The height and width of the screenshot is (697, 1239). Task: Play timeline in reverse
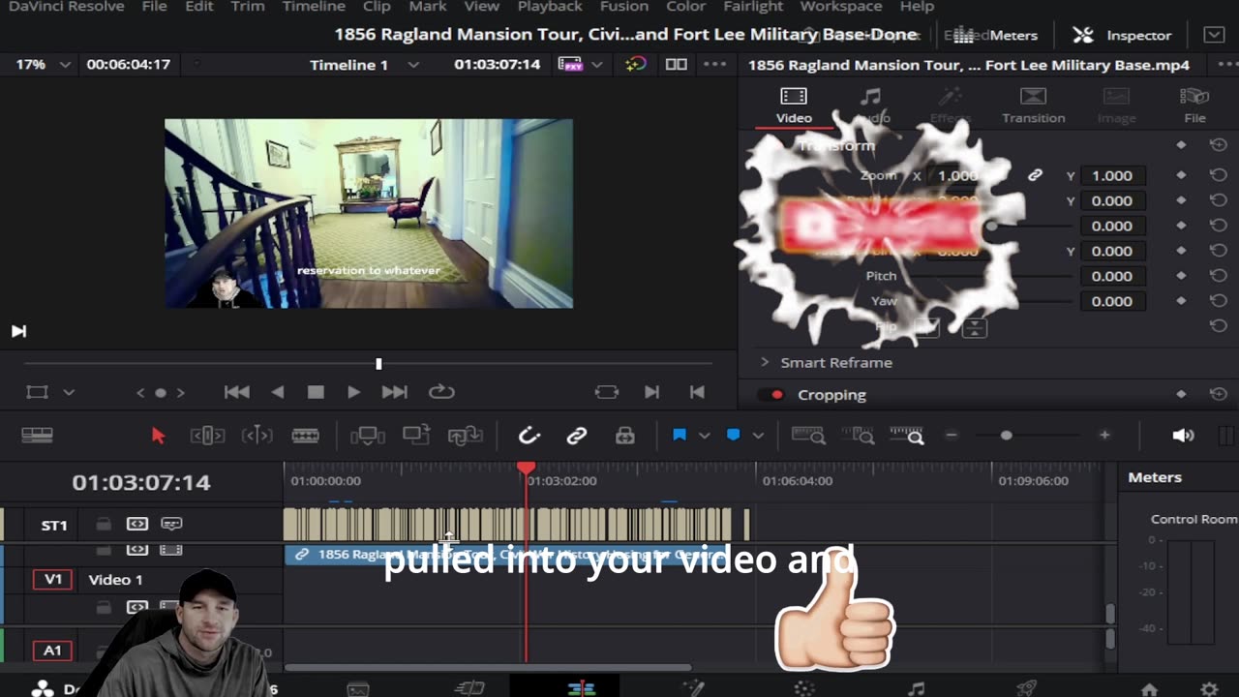pos(278,392)
